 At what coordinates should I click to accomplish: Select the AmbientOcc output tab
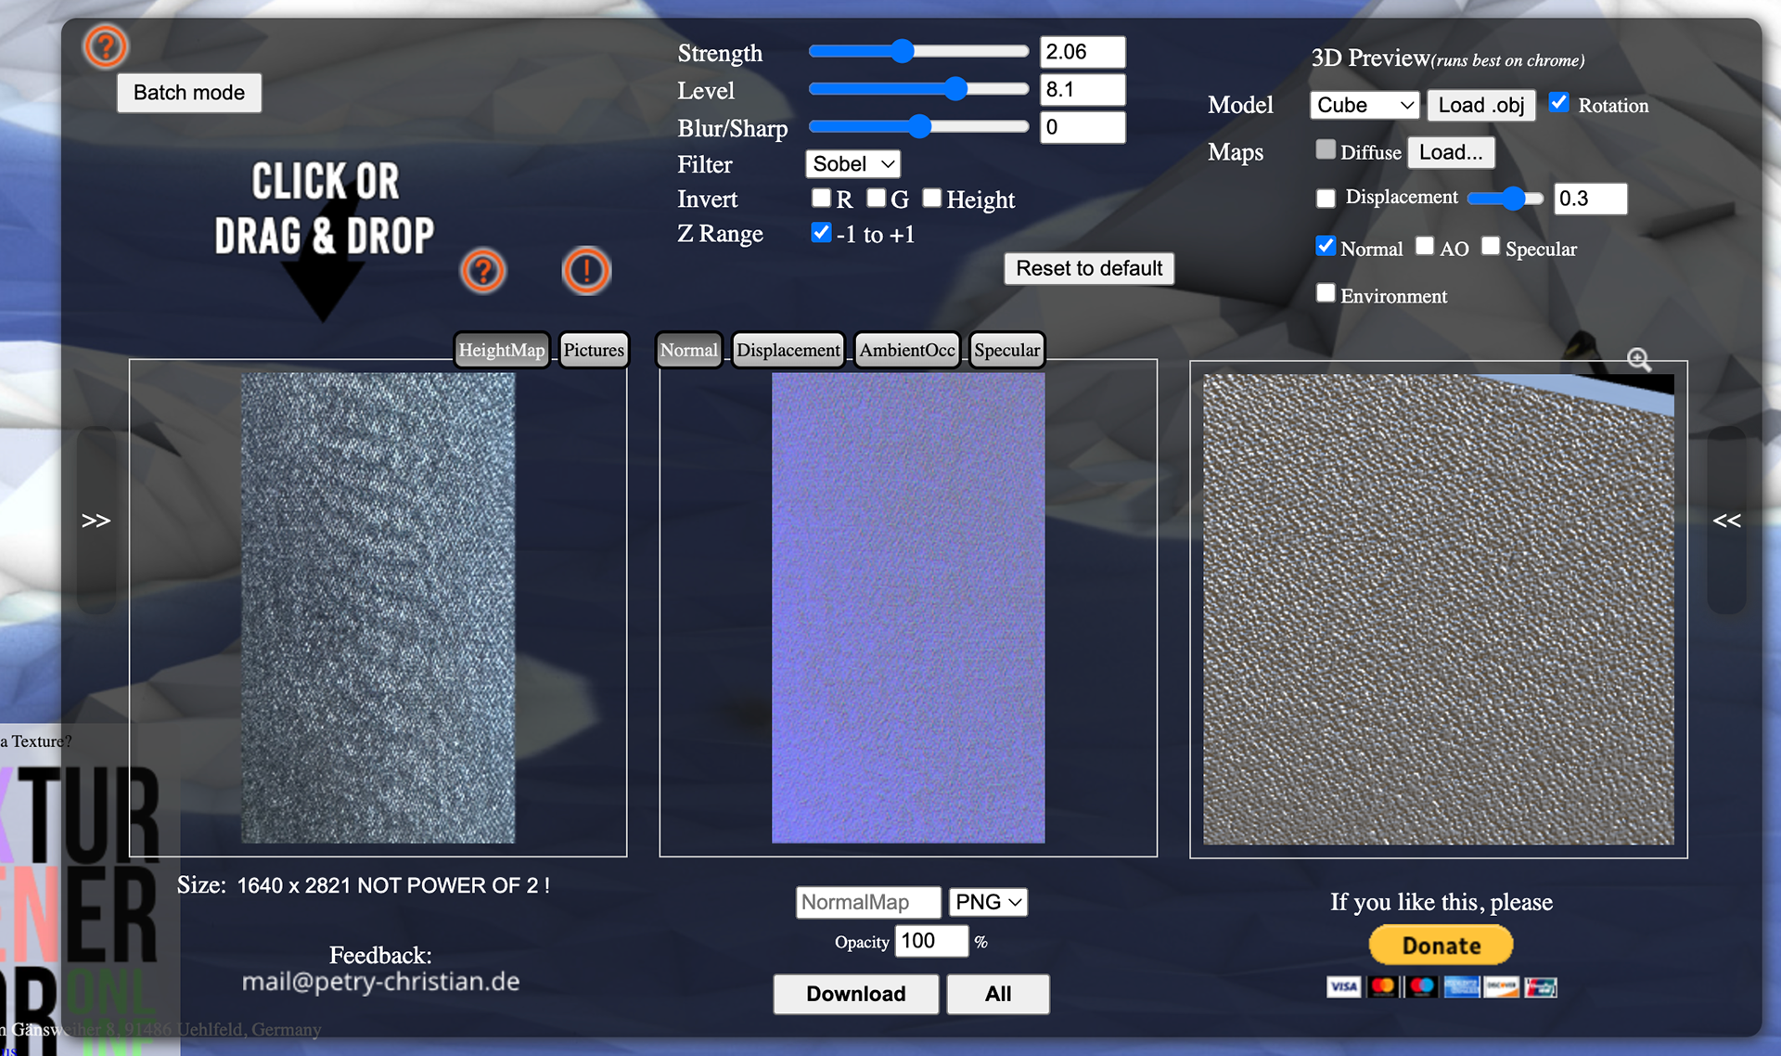tap(907, 350)
